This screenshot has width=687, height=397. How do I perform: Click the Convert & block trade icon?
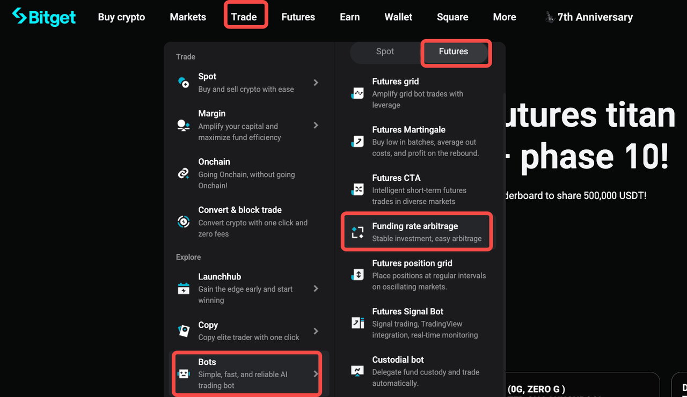(183, 222)
